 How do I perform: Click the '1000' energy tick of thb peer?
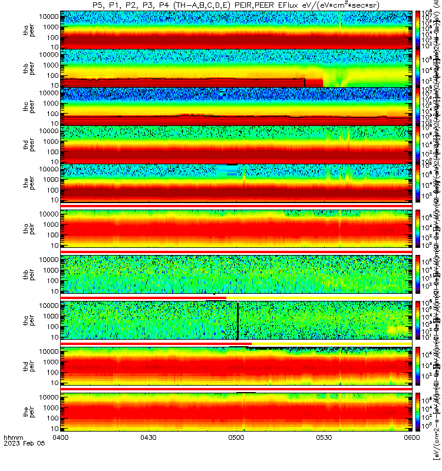click(51, 65)
